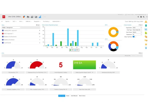
Task: Refresh the Inbox panel
Action: [40, 25]
